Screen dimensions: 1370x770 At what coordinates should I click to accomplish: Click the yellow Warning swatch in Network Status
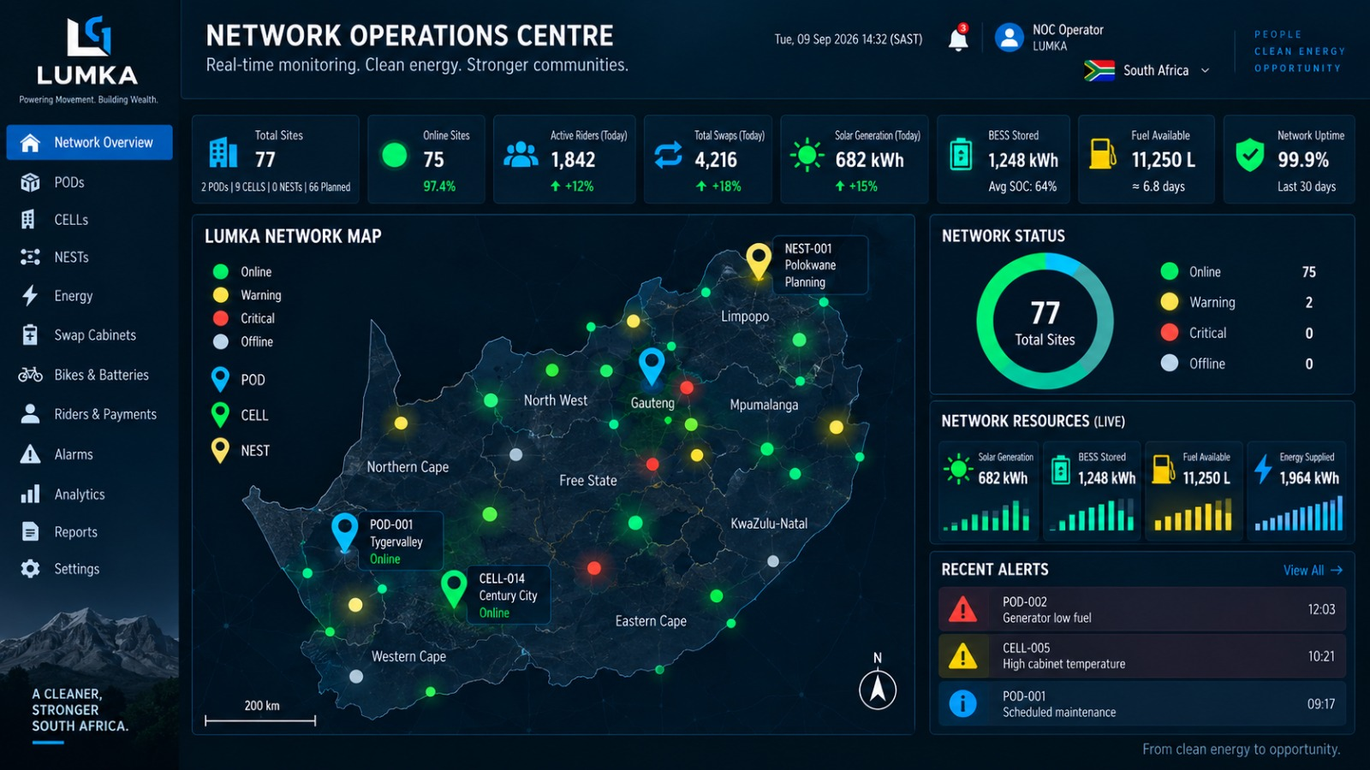point(1169,302)
